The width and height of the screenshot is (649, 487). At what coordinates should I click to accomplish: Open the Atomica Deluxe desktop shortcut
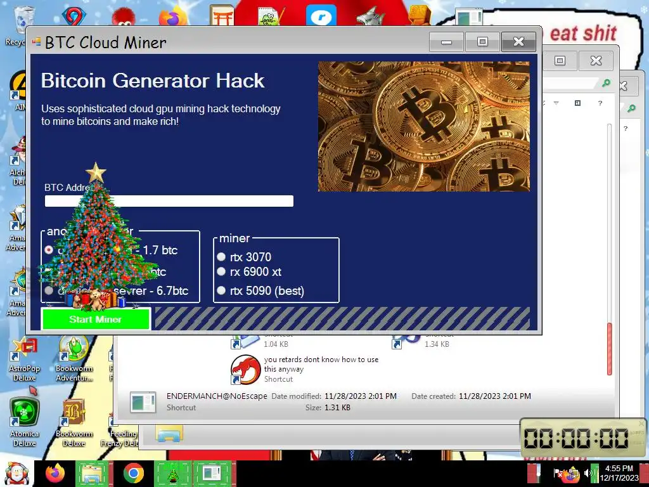25,422
